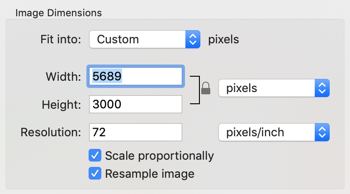This screenshot has height=194, width=350.
Task: Click the Height: label
Action: coord(61,105)
